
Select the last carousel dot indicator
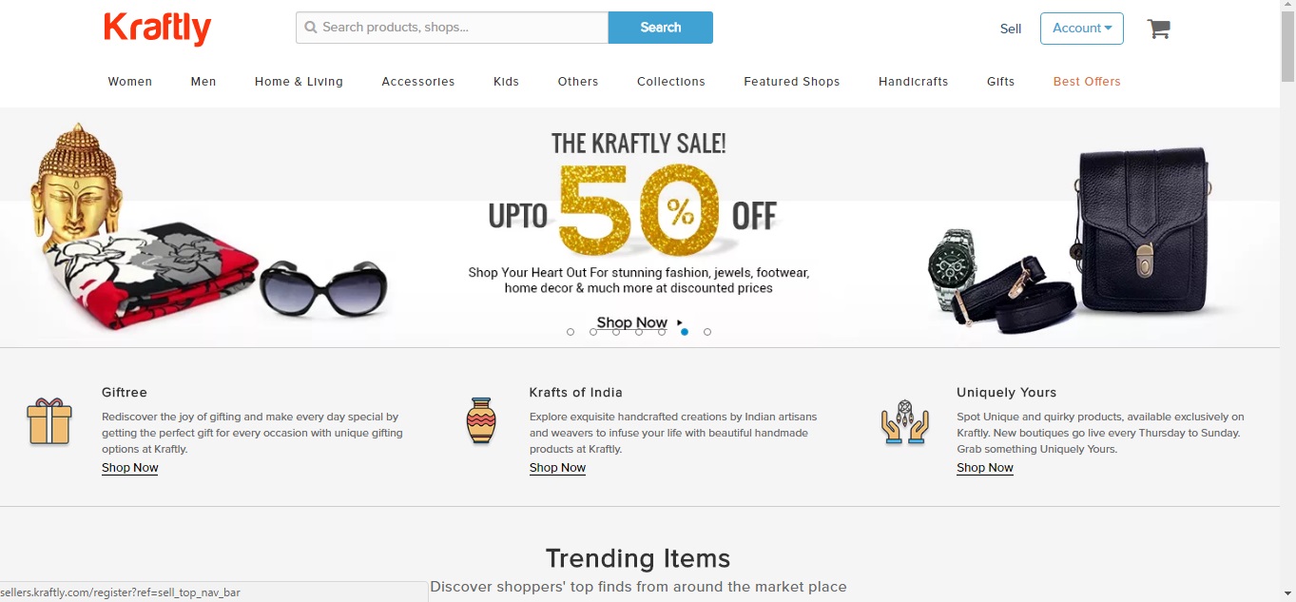pyautogui.click(x=707, y=332)
